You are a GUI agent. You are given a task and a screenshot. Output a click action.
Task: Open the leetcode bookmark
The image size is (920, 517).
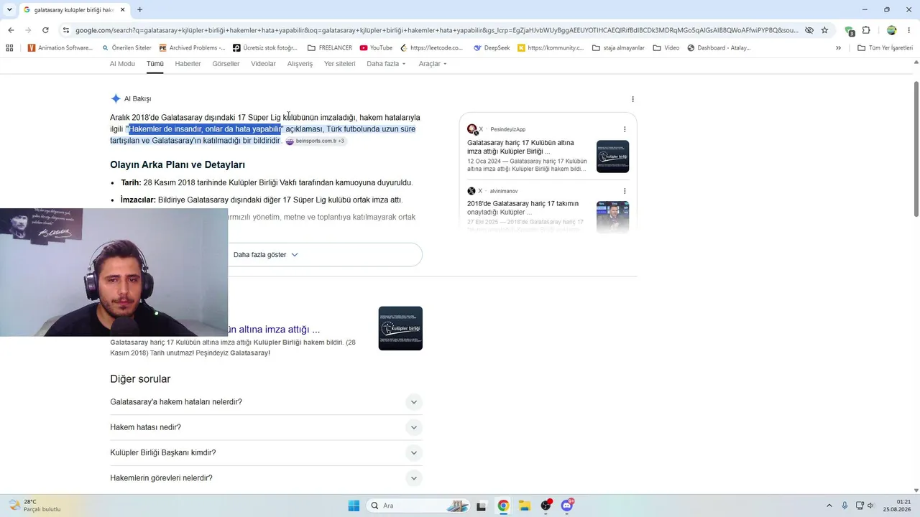[432, 48]
